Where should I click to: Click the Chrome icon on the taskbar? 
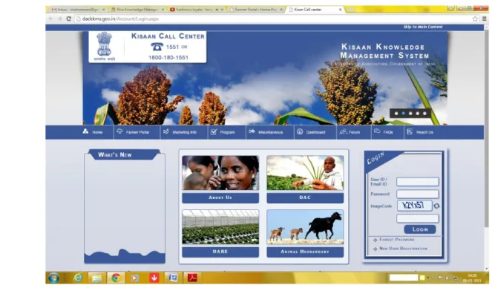pyautogui.click(x=116, y=278)
